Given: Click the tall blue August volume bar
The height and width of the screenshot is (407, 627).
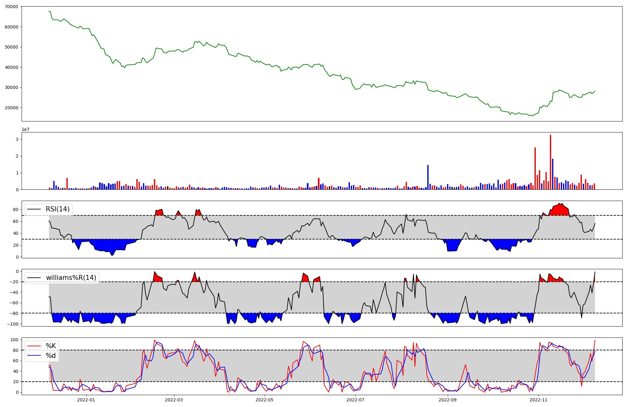Looking at the screenshot, I should pyautogui.click(x=428, y=177).
